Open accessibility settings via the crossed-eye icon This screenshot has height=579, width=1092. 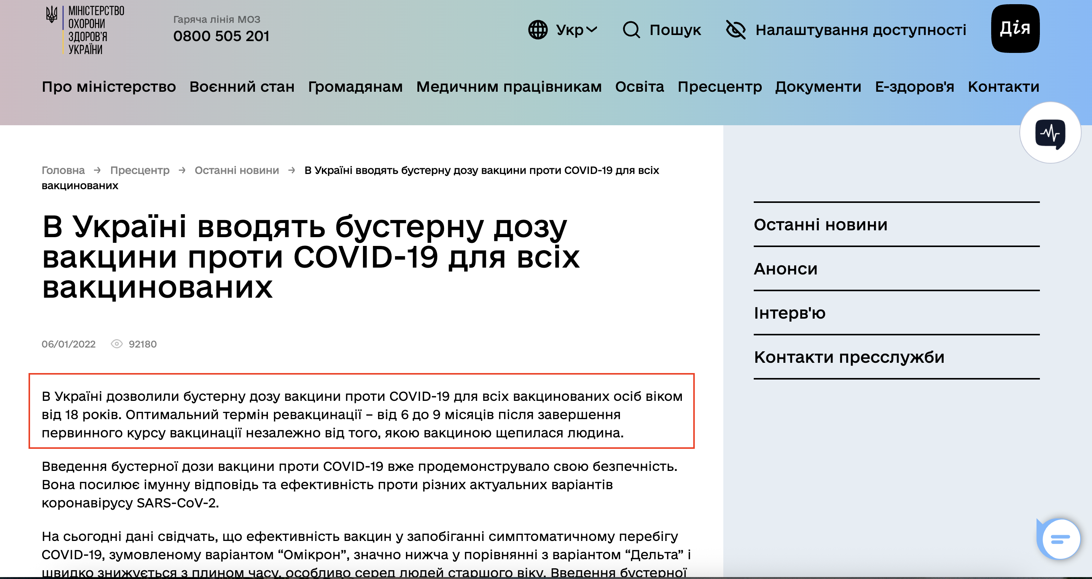click(x=735, y=29)
